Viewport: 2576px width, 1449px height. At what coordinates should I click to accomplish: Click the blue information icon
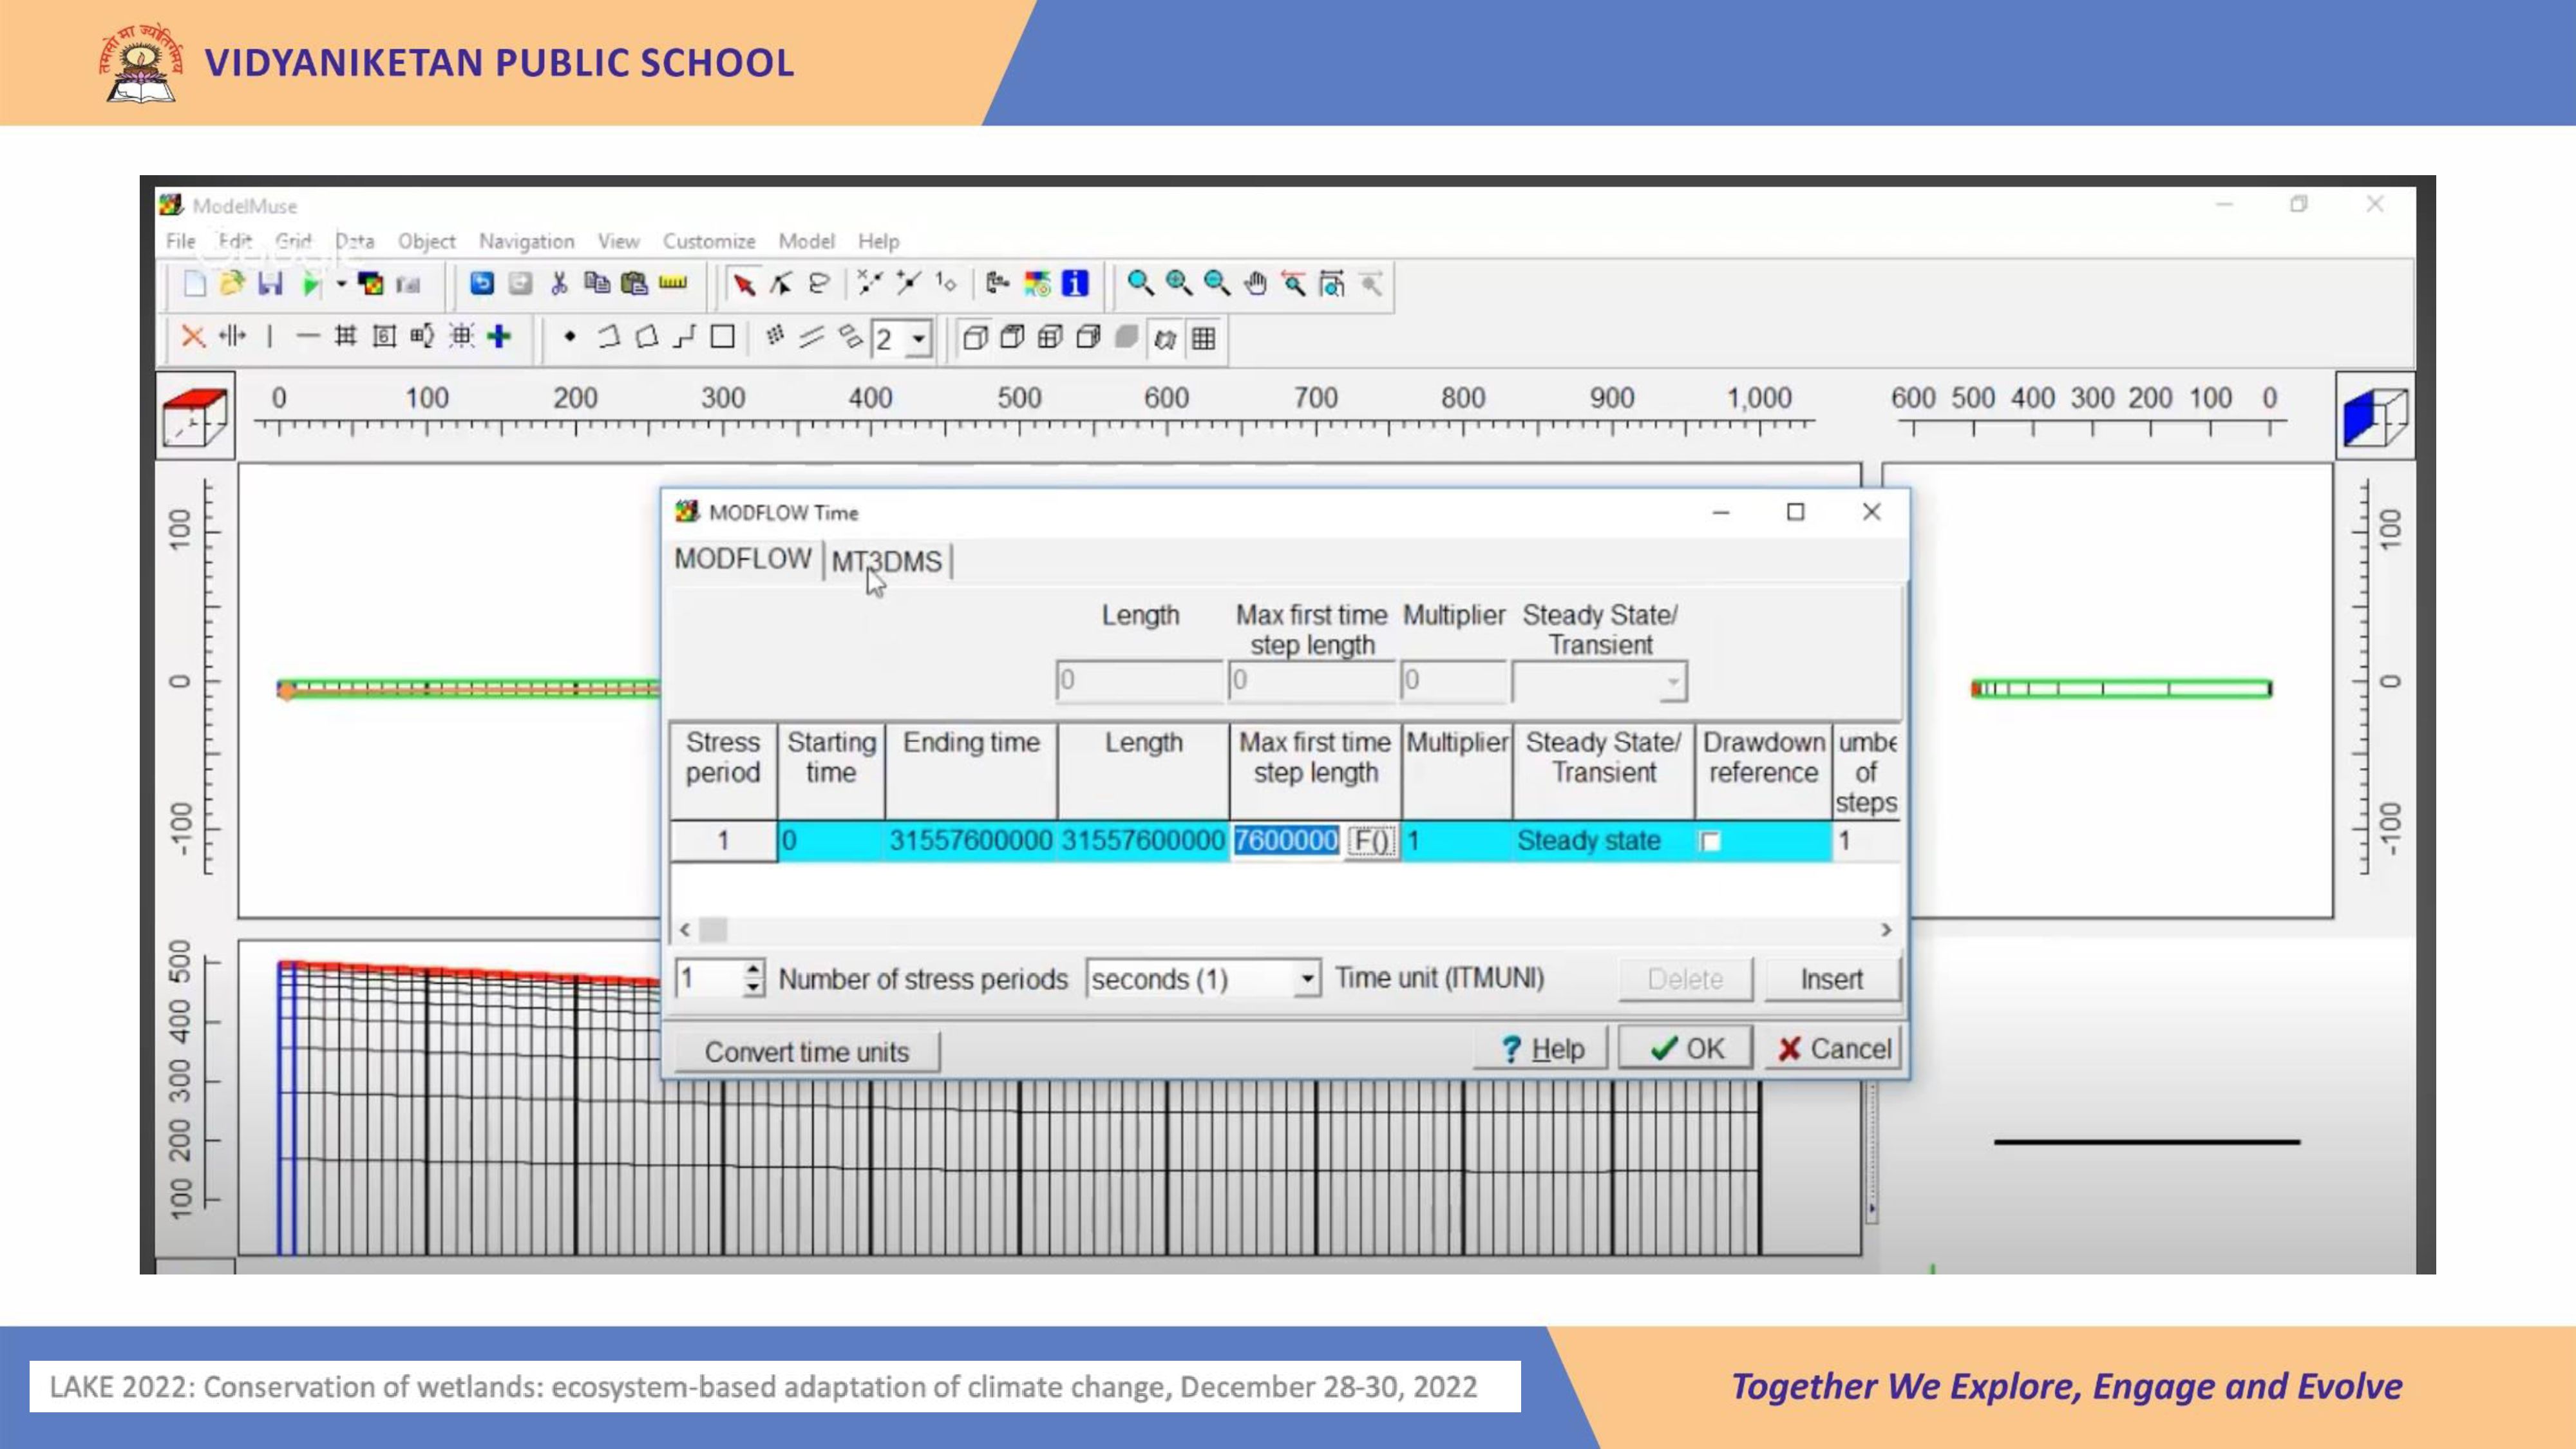point(1075,284)
